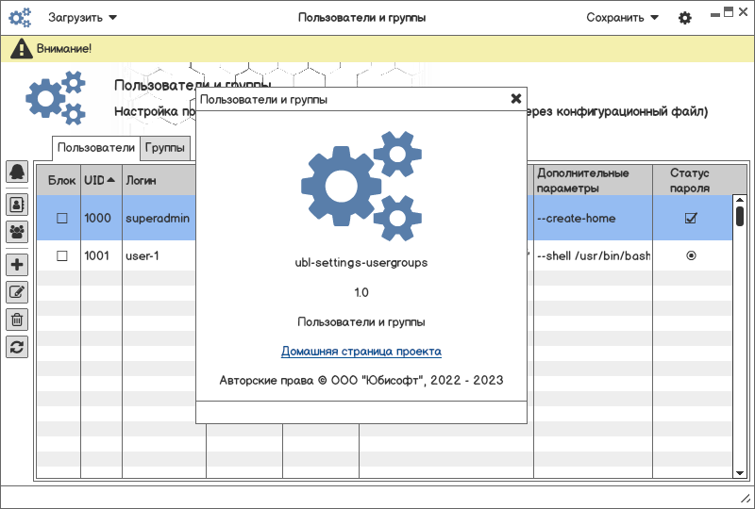Switch to the Группы tab
This screenshot has width=755, height=509.
(x=164, y=148)
